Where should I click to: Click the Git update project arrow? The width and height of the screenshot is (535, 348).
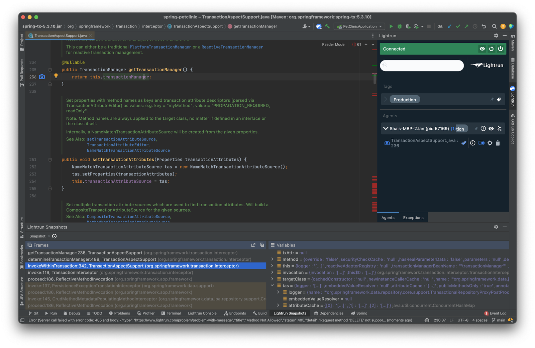[449, 26]
